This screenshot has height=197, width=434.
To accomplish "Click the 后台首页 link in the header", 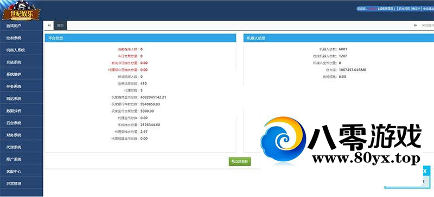I will 404,9.
